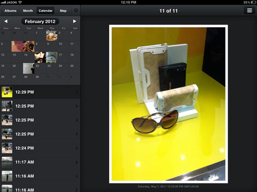Select date 18 in the calendar

coord(74,57)
